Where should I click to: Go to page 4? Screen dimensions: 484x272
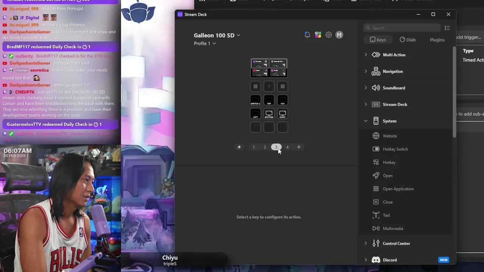coord(287,147)
